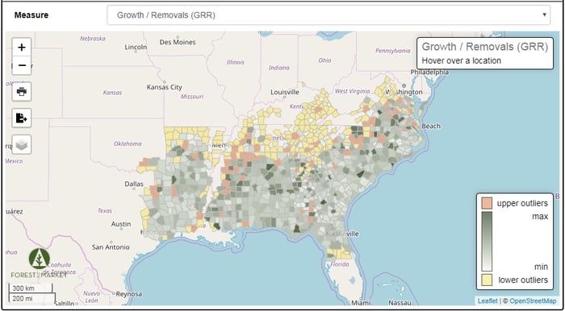
Task: Click the Kansas City label on map
Action: click(165, 87)
